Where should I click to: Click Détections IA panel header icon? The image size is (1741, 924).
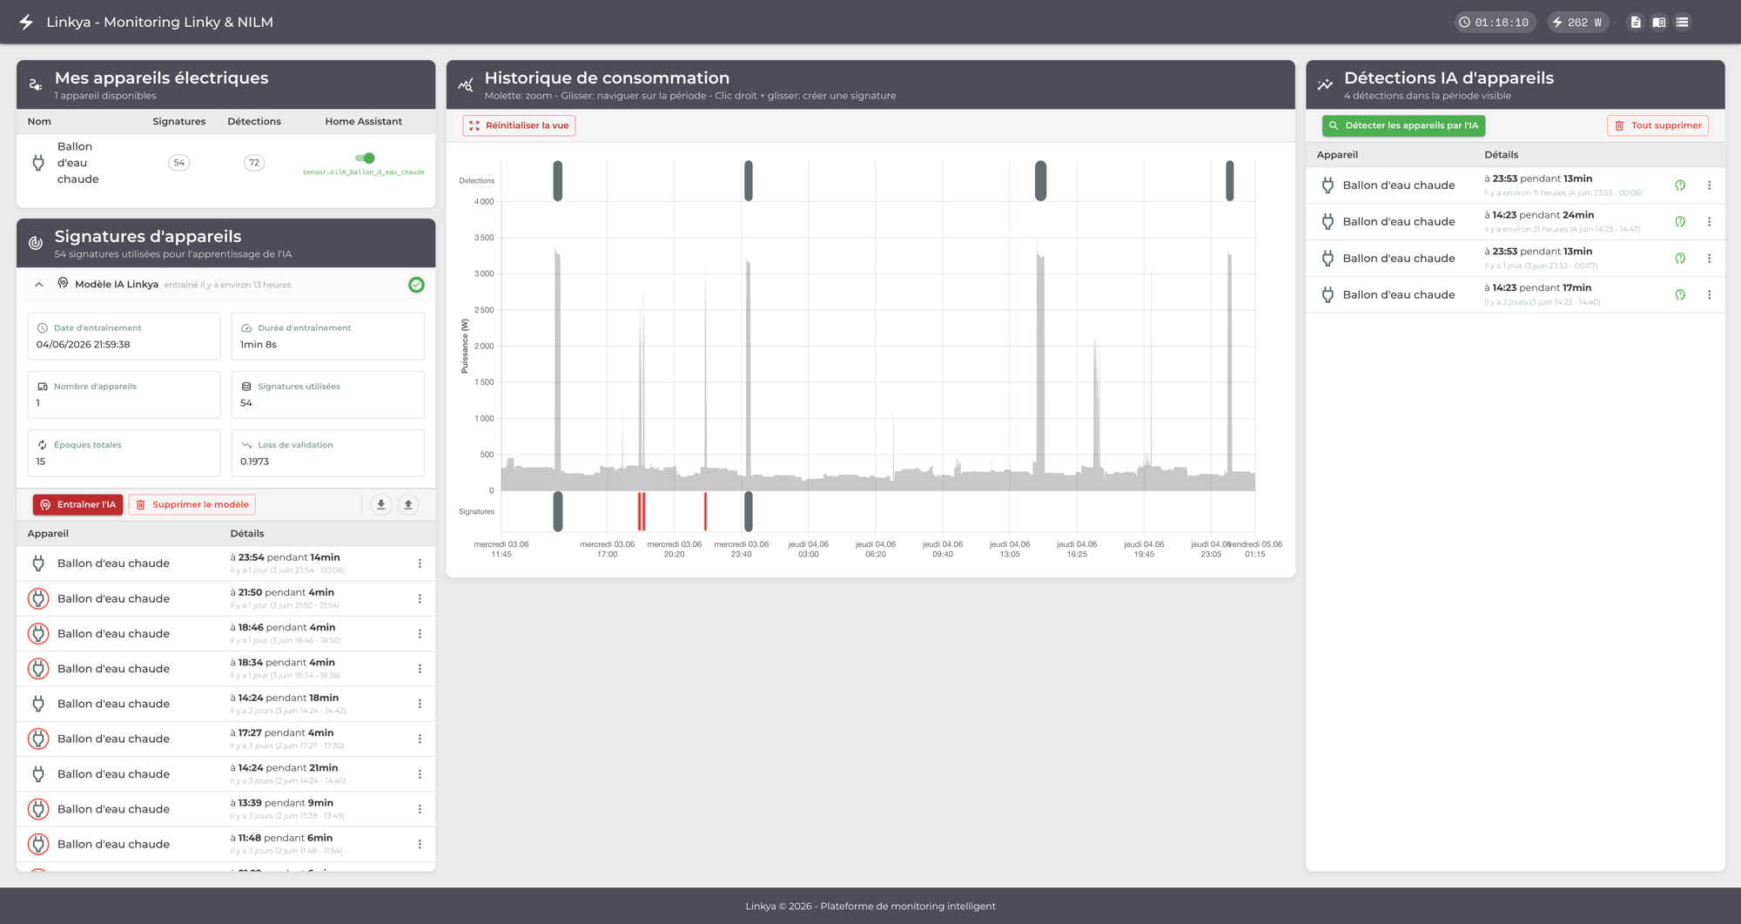pos(1325,84)
